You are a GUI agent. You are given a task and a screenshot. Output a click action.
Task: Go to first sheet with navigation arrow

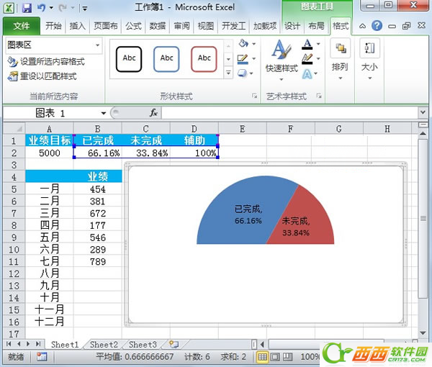click(9, 344)
